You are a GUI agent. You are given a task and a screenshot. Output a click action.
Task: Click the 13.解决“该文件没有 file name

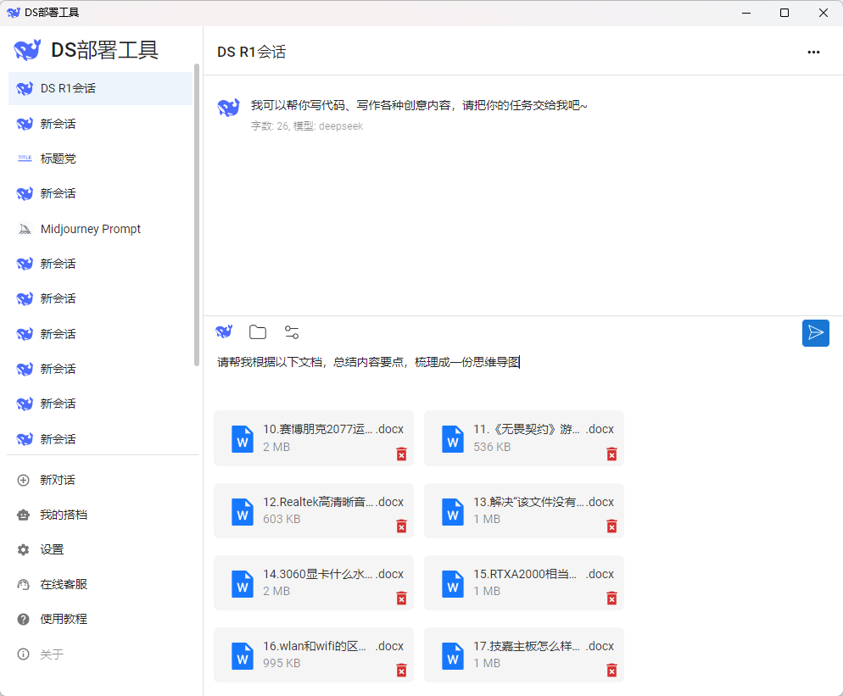(543, 502)
